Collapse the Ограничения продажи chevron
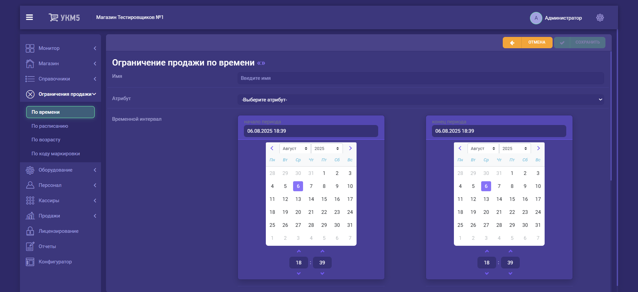The image size is (638, 292). 94,94
